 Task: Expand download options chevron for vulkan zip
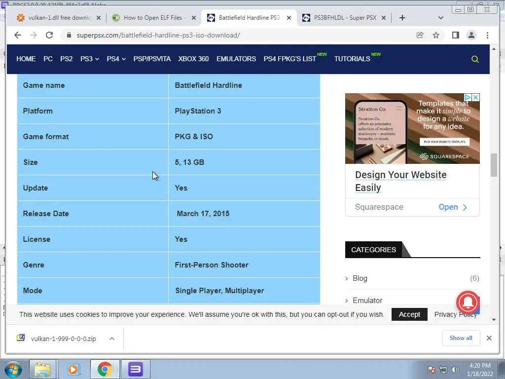coord(112,339)
